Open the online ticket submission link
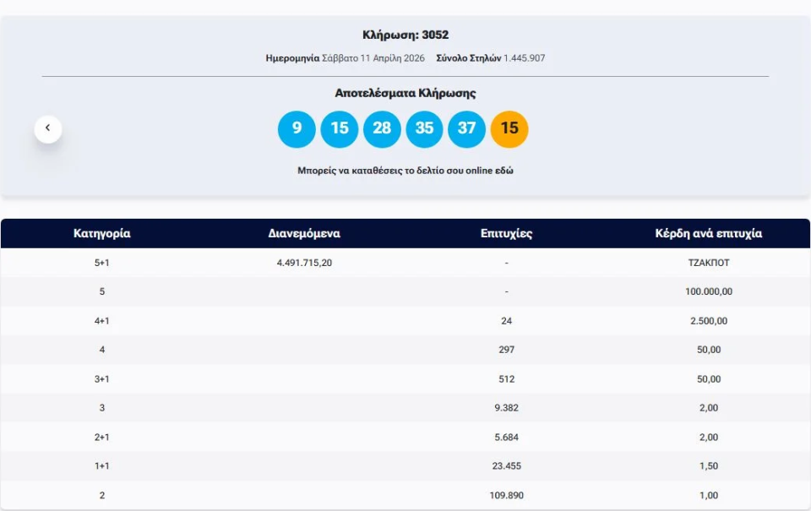This screenshot has height=511, width=811. point(405,171)
